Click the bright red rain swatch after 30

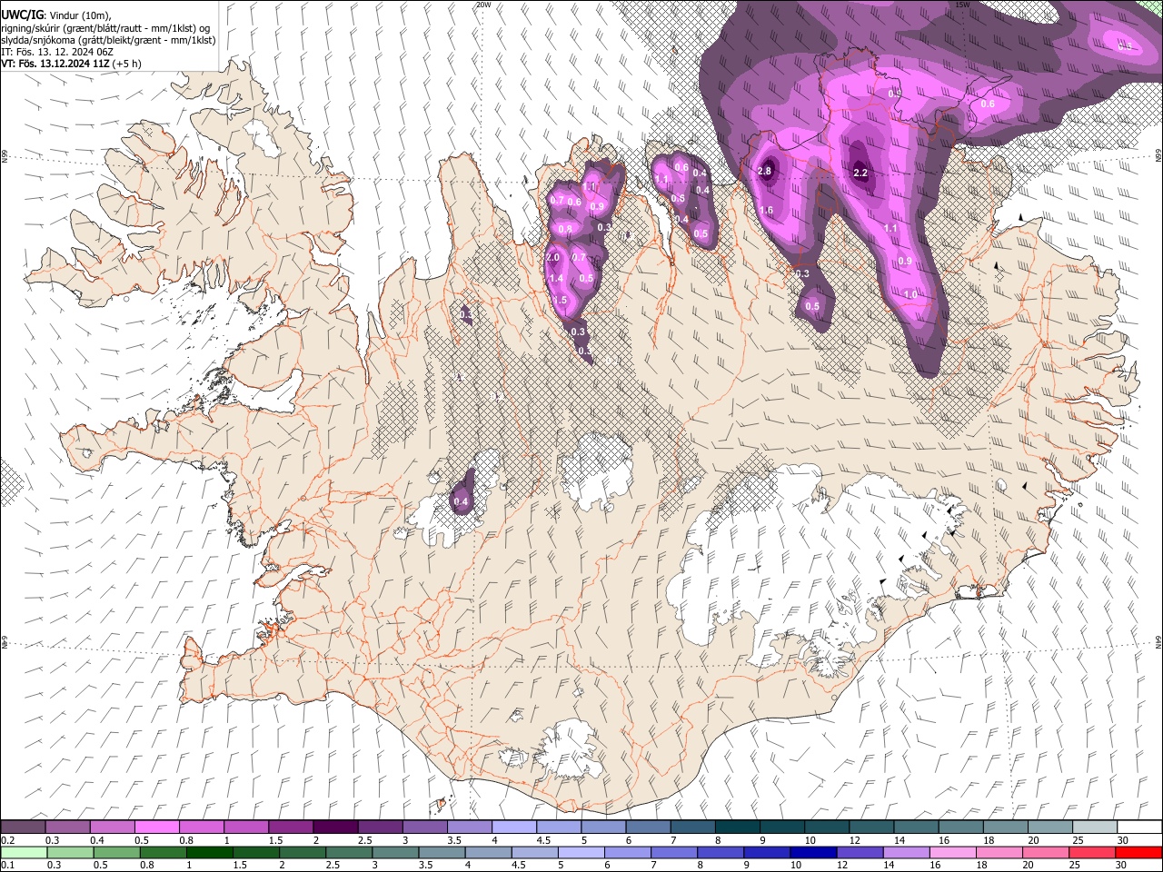click(x=1138, y=852)
